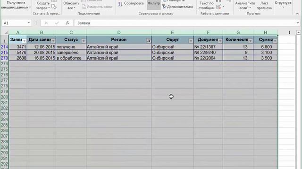The image size is (302, 169).
Task: Click Изменить связи in Подключения
Action: pos(97,7)
